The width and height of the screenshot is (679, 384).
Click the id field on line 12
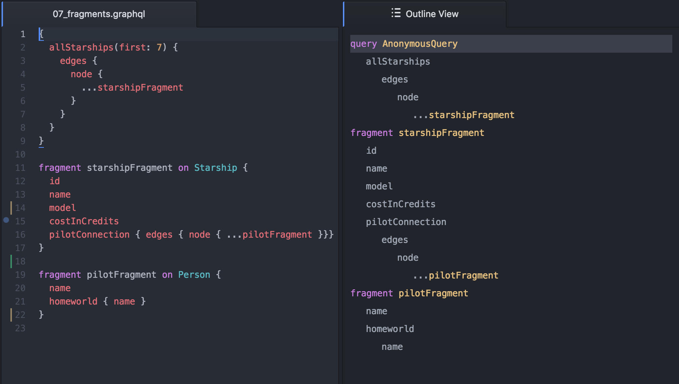coord(55,181)
